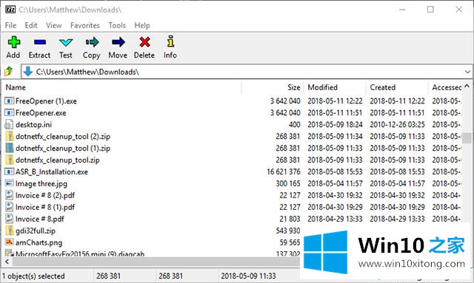The height and width of the screenshot is (283, 474).
Task: Click modified date 2018-05-09 18:24
Action: click(335, 124)
